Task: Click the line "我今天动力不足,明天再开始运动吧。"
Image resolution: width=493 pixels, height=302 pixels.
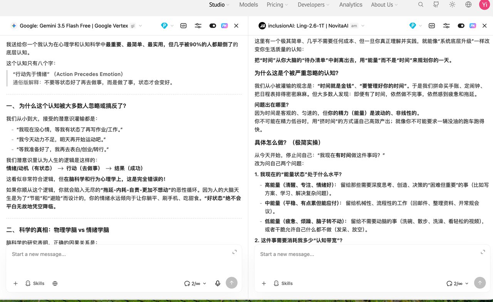Action: (61, 139)
